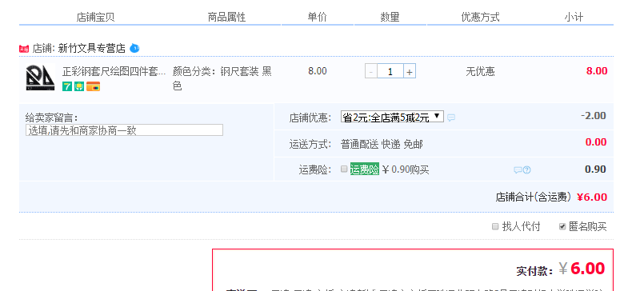
Task: Click the 8.00 unit price
Action: coord(318,71)
